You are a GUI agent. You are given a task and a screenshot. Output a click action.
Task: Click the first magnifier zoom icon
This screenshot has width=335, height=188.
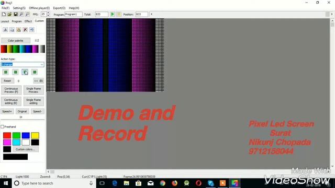(21, 14)
